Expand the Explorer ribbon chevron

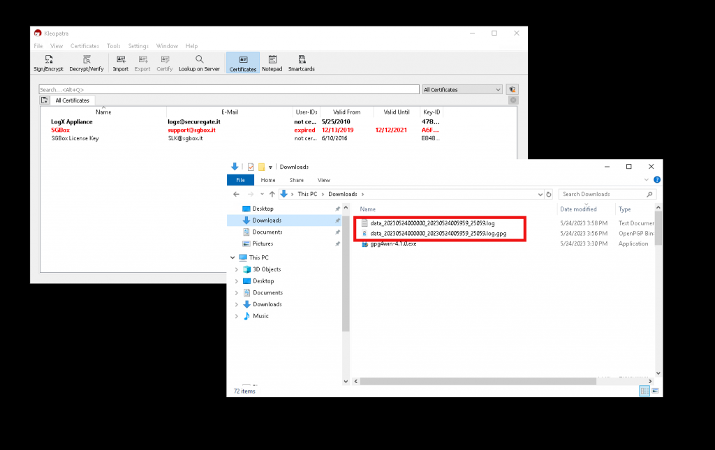[646, 180]
